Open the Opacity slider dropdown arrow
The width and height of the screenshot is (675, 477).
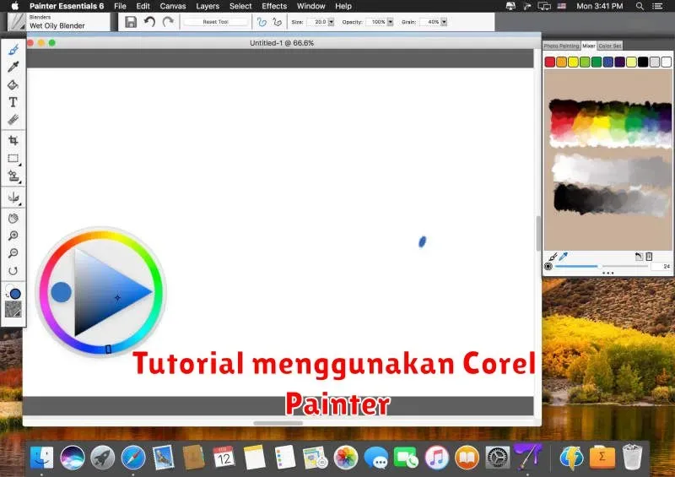click(390, 22)
